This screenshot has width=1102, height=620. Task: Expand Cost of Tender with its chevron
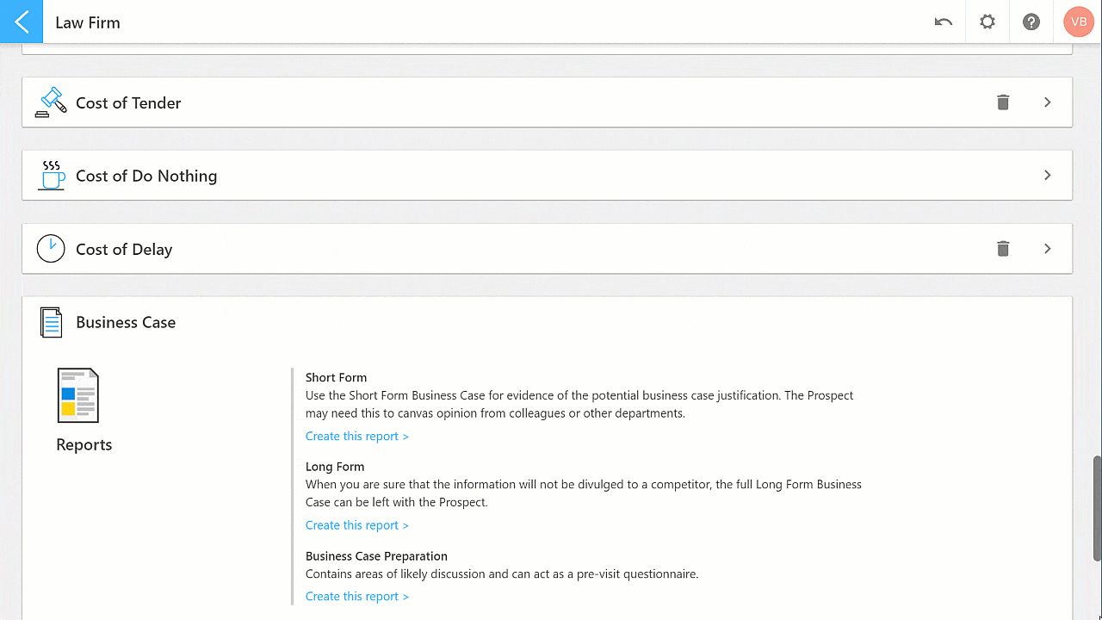point(1048,102)
